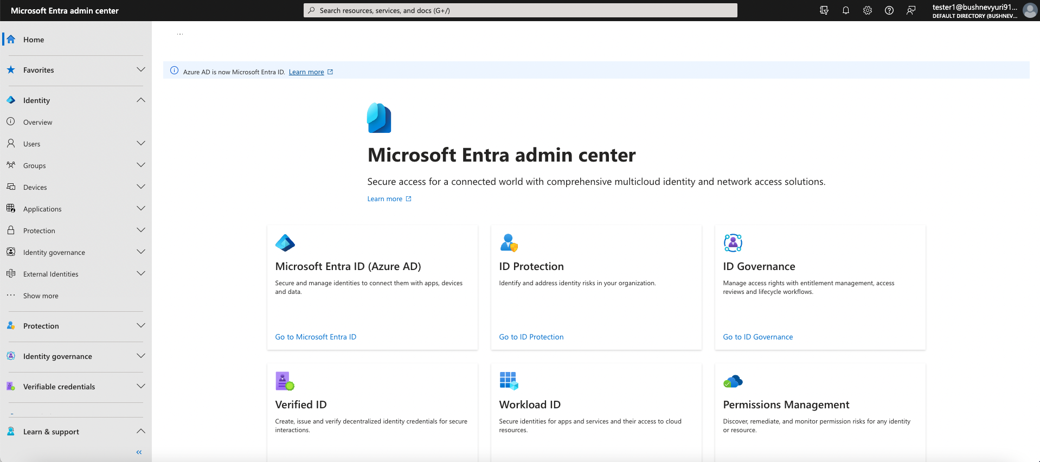Image resolution: width=1040 pixels, height=462 pixels.
Task: Click the Verified ID card heading
Action: (301, 405)
